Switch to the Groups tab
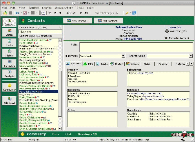This screenshot has height=142, width=195. point(132,64)
